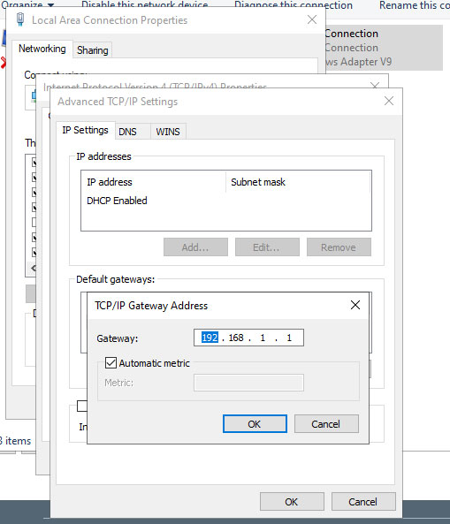Close the TCP/IP Gateway Address dialog

355,305
